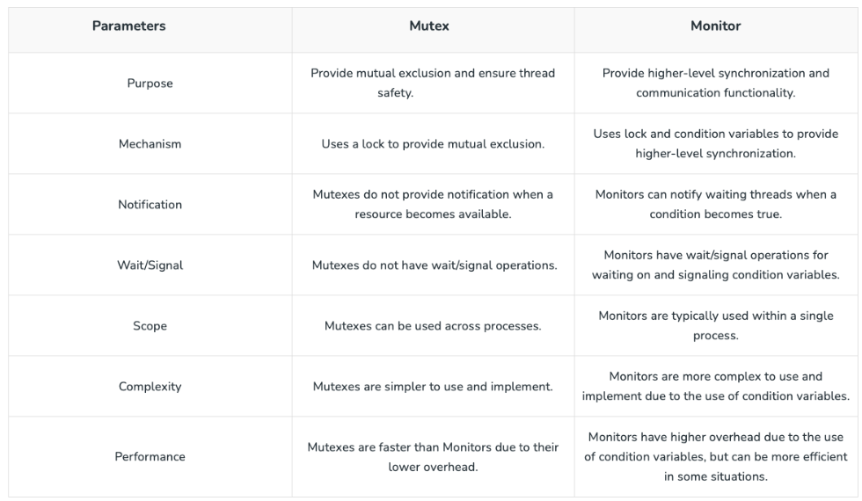Click 'Mutexes can be used across processes' cell
The width and height of the screenshot is (862, 501).
point(433,326)
